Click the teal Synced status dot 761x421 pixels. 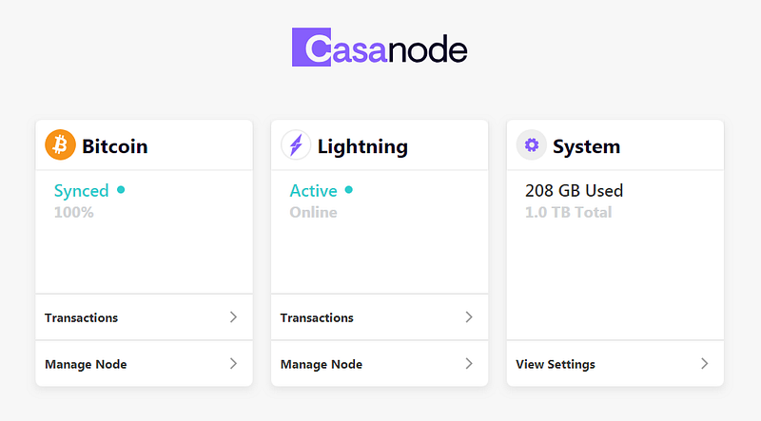coord(121,190)
